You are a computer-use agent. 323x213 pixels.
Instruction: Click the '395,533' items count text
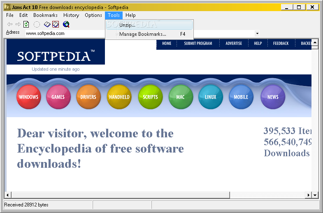coord(279,131)
